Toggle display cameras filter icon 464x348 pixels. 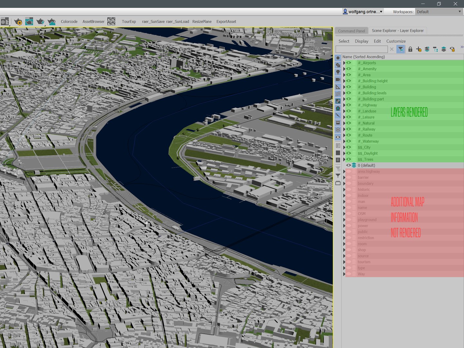click(338, 80)
